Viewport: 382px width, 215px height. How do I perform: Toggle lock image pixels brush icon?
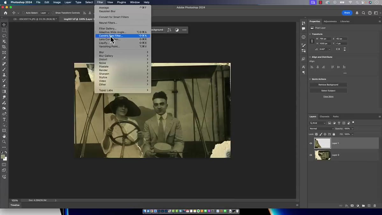(321, 134)
